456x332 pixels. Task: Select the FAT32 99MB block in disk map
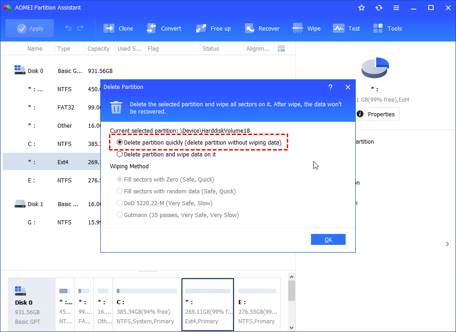[x=84, y=304]
